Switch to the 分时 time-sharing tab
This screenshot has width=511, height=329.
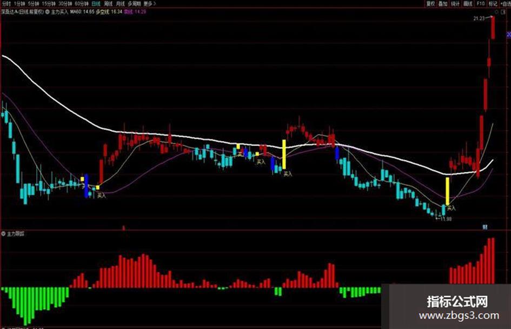(6, 4)
